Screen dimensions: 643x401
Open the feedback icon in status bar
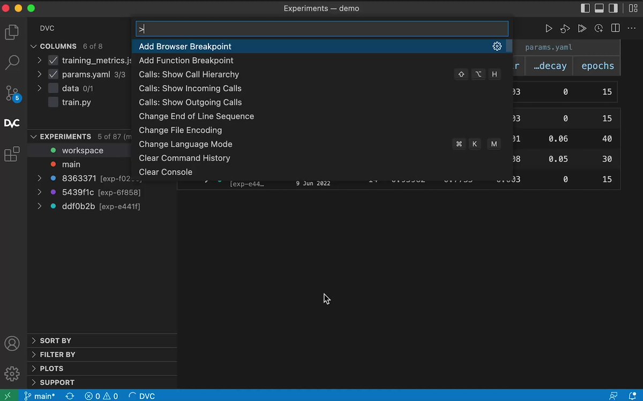click(x=613, y=396)
